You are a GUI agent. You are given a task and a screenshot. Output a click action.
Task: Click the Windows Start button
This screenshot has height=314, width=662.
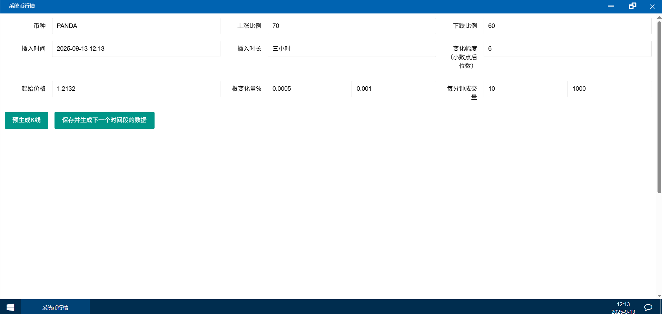(10, 307)
